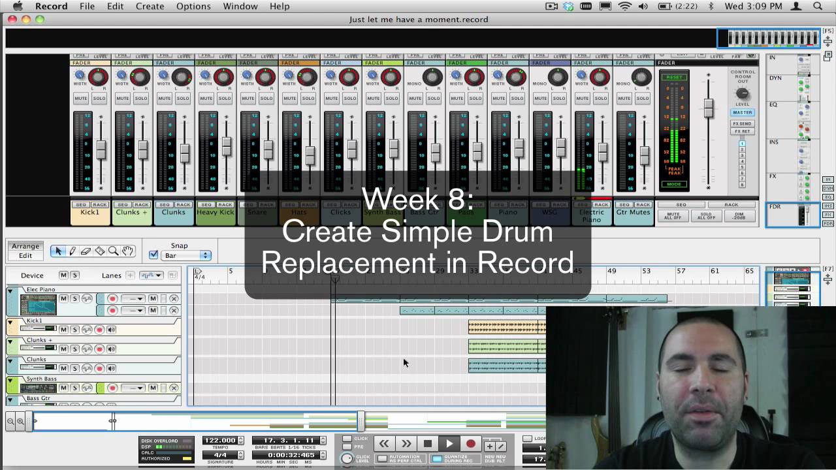The height and width of the screenshot is (470, 836).
Task: Select the Razor tool
Action: pos(99,251)
